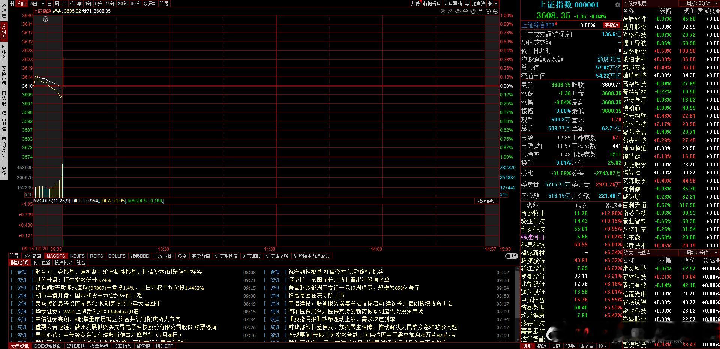Switch chart to 15分 period

click(x=110, y=4)
